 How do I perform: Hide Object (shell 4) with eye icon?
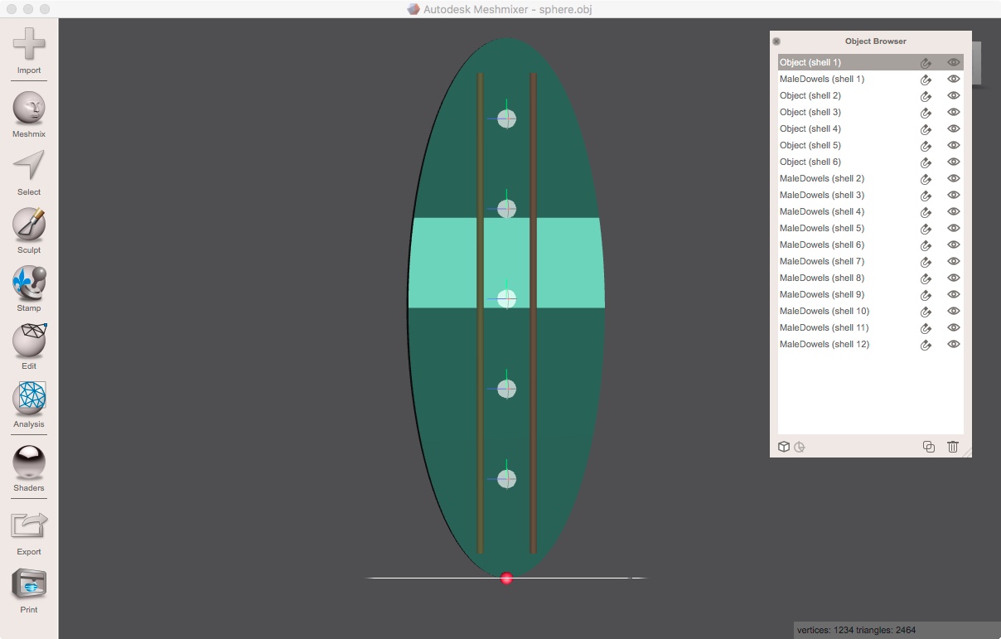click(954, 128)
